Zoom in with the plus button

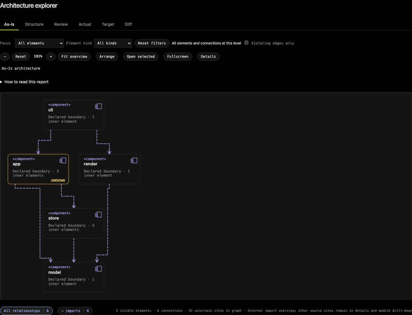click(x=51, y=57)
